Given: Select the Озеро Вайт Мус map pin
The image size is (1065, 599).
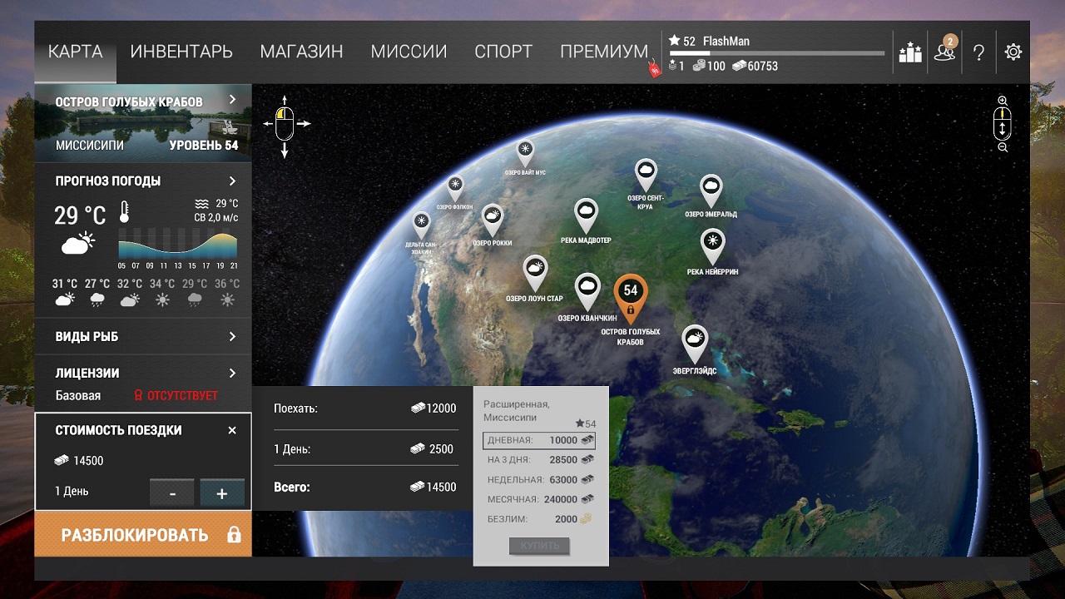Looking at the screenshot, I should (x=525, y=153).
